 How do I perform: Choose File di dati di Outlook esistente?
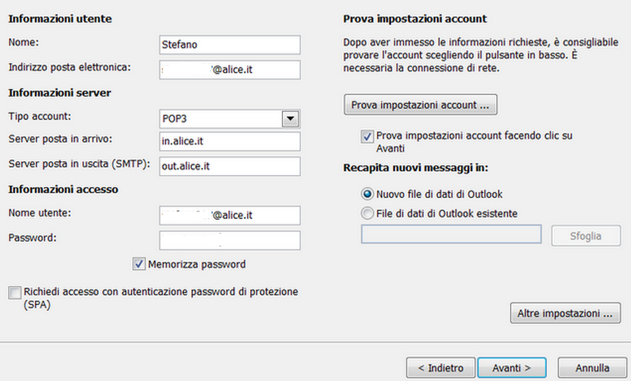[x=367, y=213]
